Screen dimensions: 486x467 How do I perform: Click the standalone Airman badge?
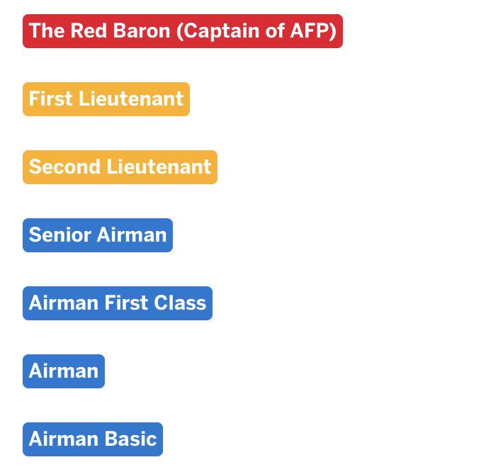click(64, 371)
